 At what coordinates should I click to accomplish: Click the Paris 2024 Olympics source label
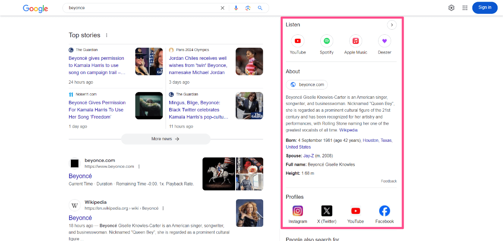[192, 50]
